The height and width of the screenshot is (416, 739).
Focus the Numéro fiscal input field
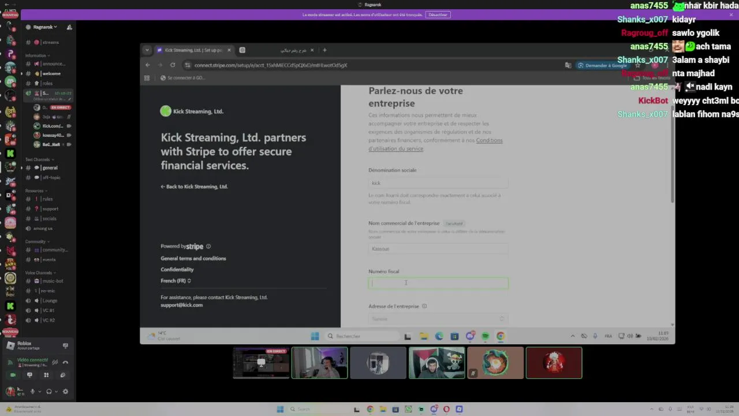pos(438,283)
